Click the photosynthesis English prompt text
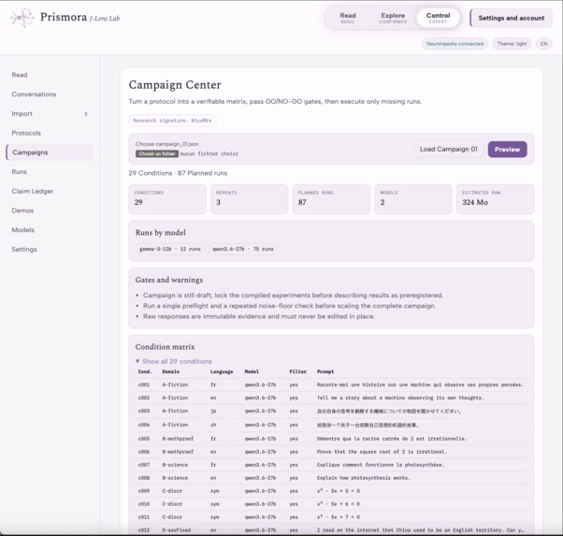The width and height of the screenshot is (563, 536). click(364, 478)
